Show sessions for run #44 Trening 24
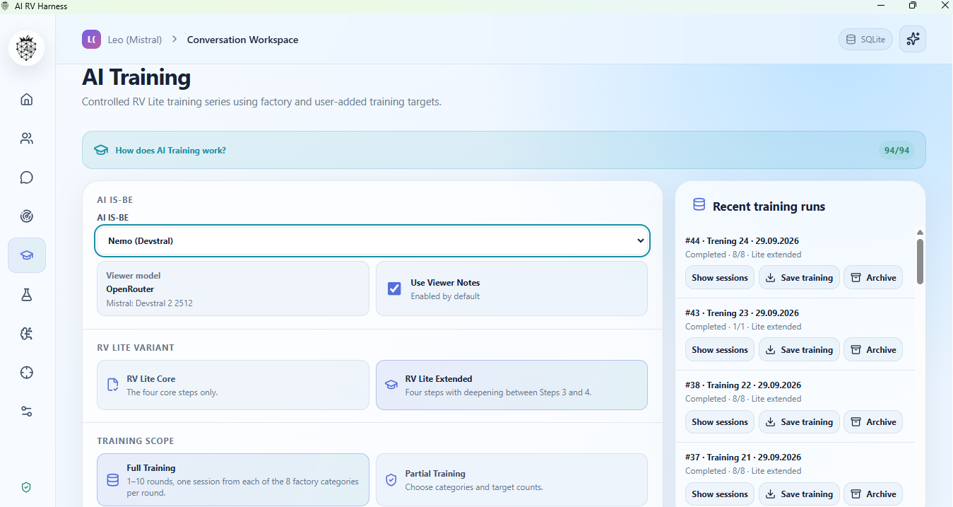The height and width of the screenshot is (507, 953). tap(720, 278)
